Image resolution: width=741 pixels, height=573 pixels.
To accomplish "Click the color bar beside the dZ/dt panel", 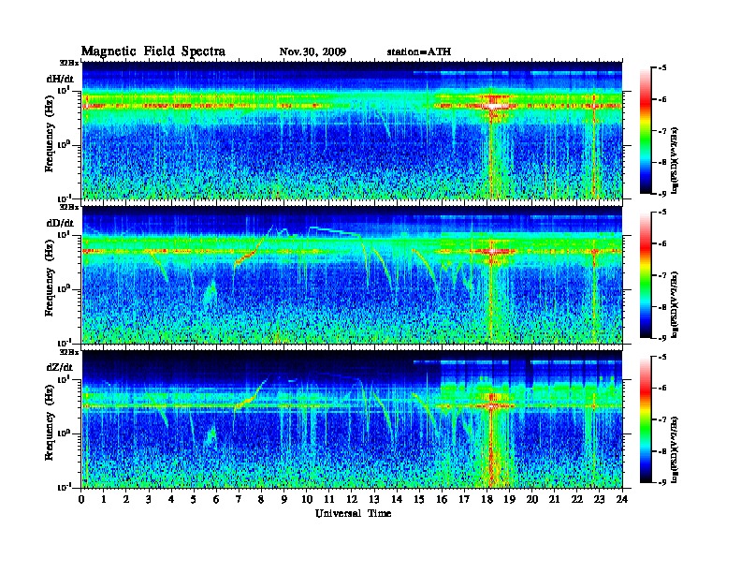I will pos(646,419).
